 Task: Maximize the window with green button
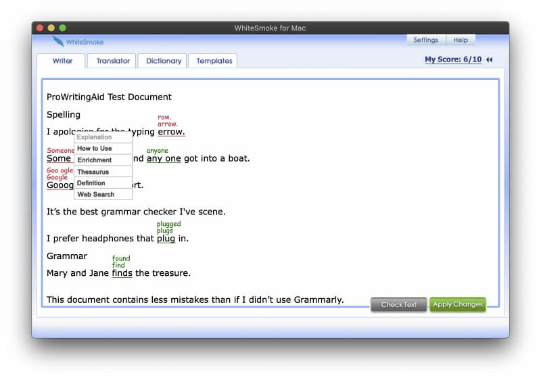pos(62,28)
